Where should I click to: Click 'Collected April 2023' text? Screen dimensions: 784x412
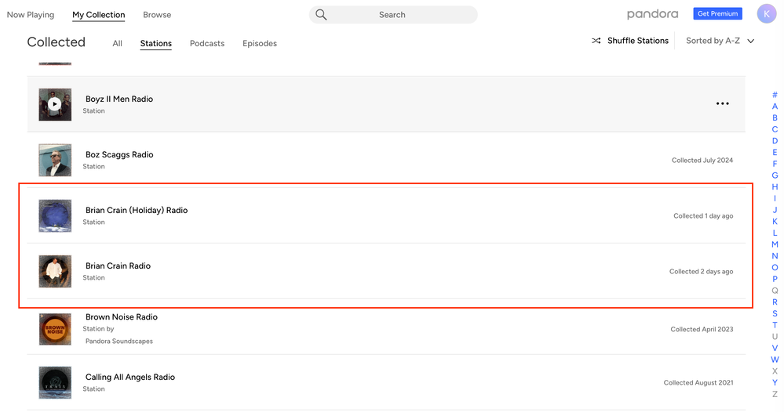coord(702,329)
